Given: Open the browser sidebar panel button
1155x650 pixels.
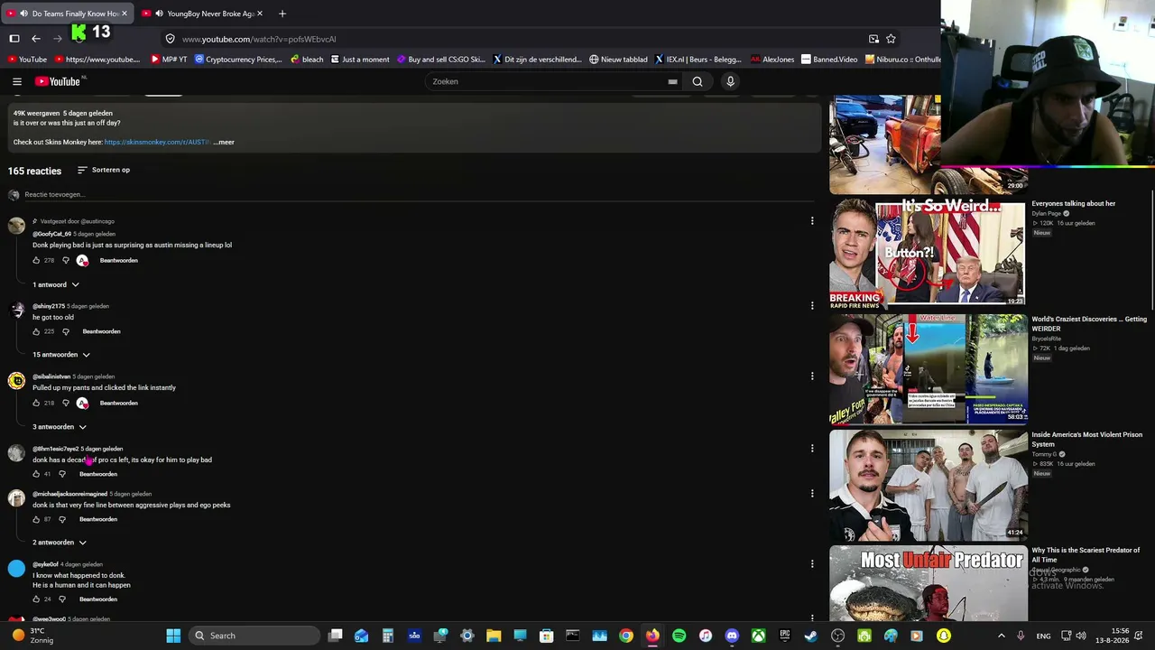Looking at the screenshot, I should pyautogui.click(x=14, y=39).
